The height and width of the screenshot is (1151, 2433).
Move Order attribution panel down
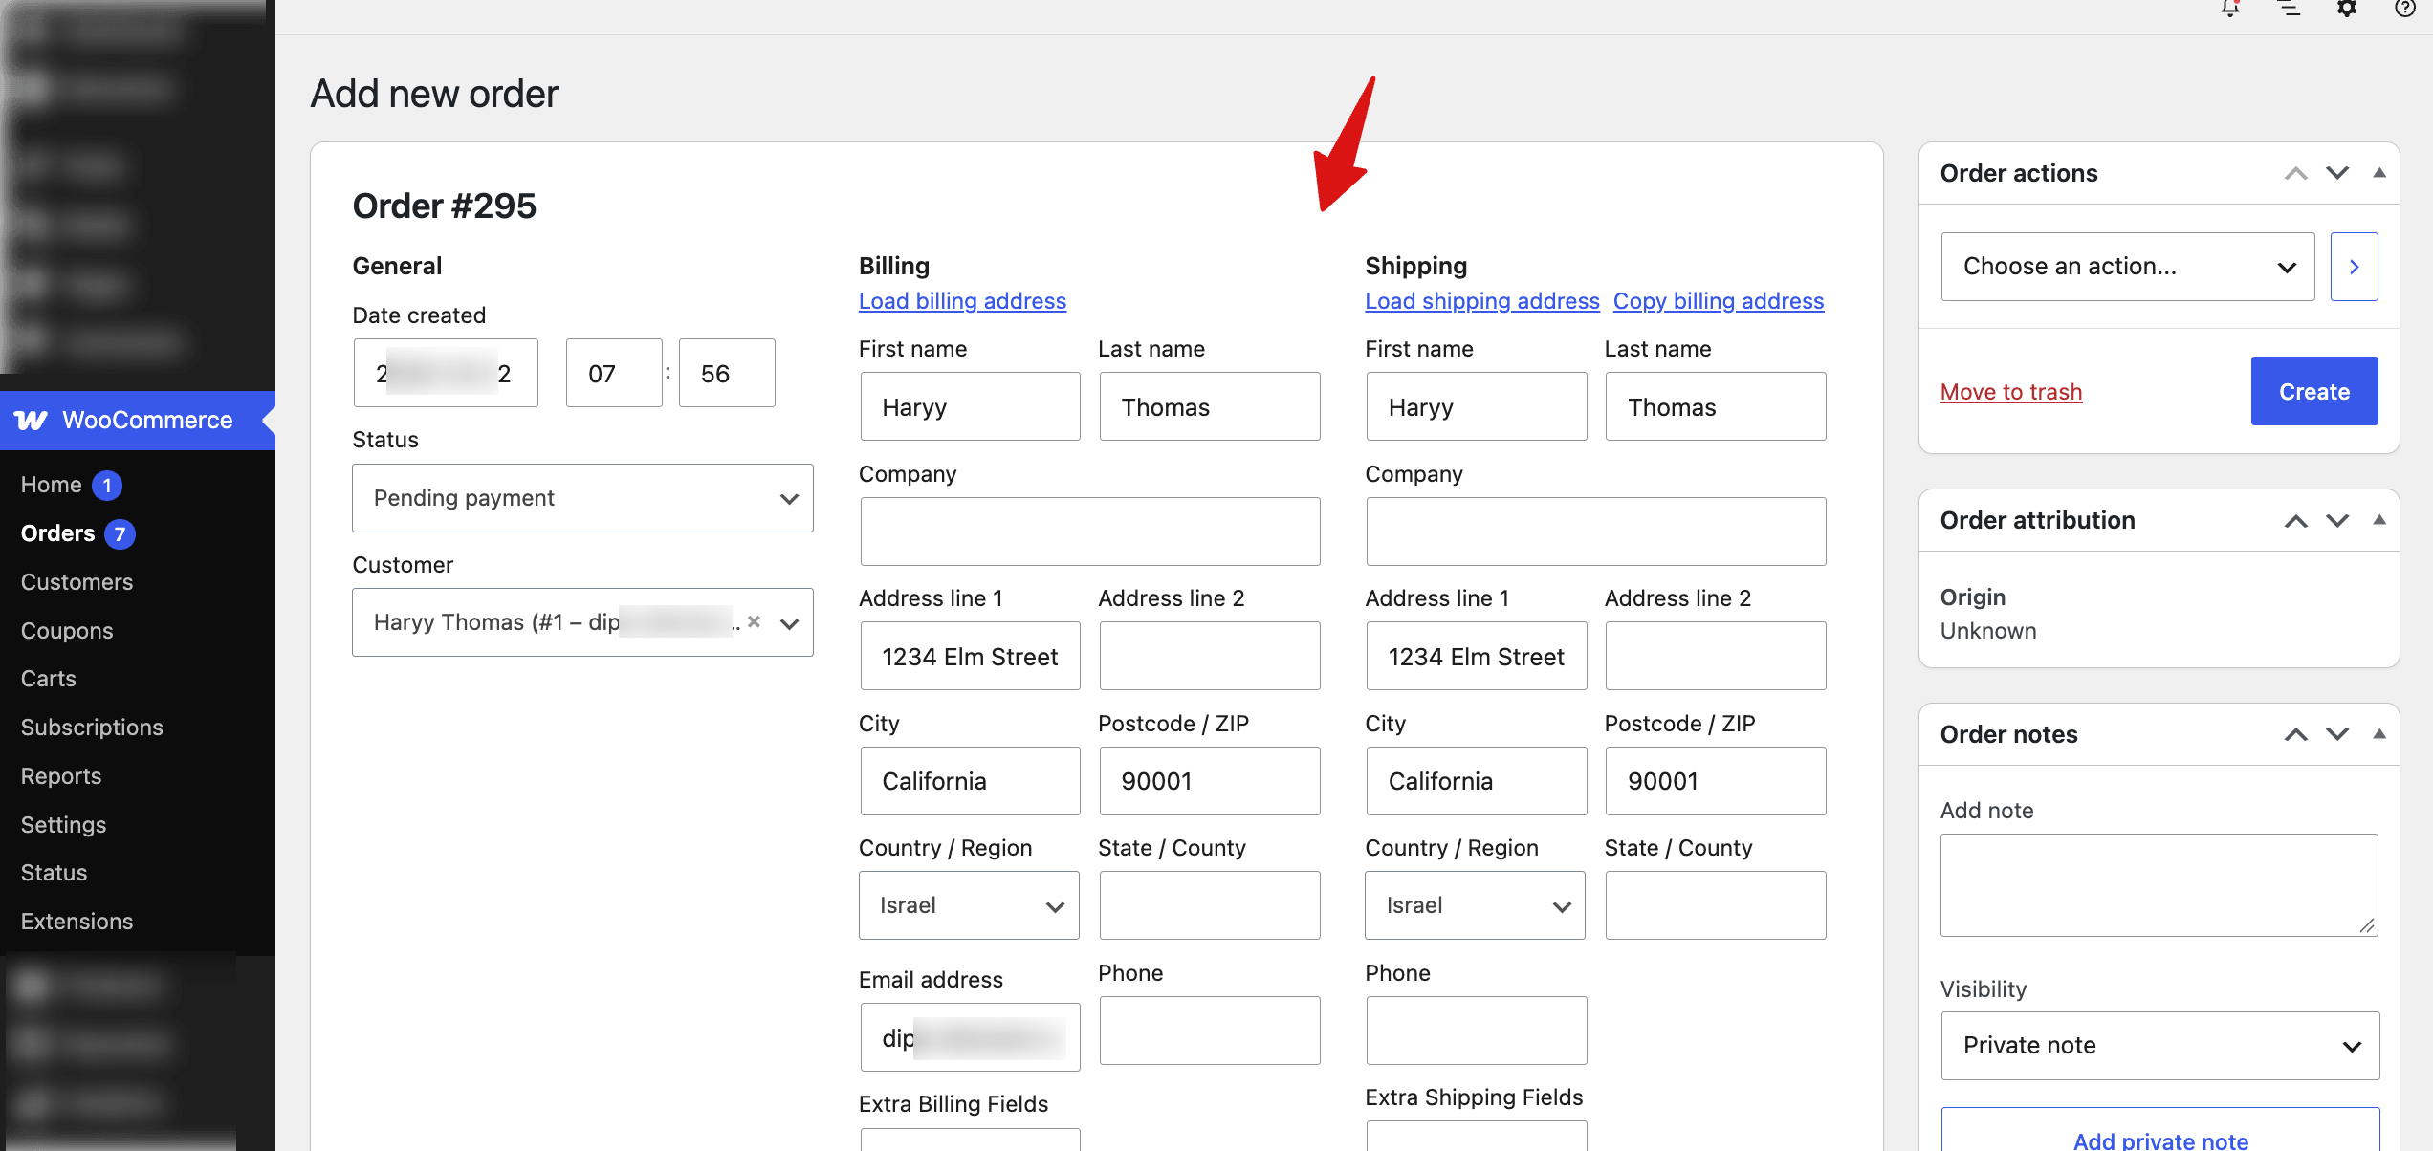click(2337, 521)
